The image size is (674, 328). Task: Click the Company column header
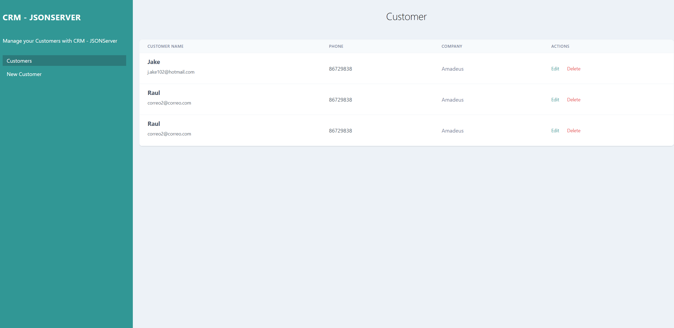(452, 46)
